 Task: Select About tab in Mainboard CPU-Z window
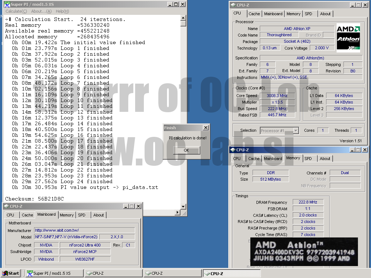point(99,215)
